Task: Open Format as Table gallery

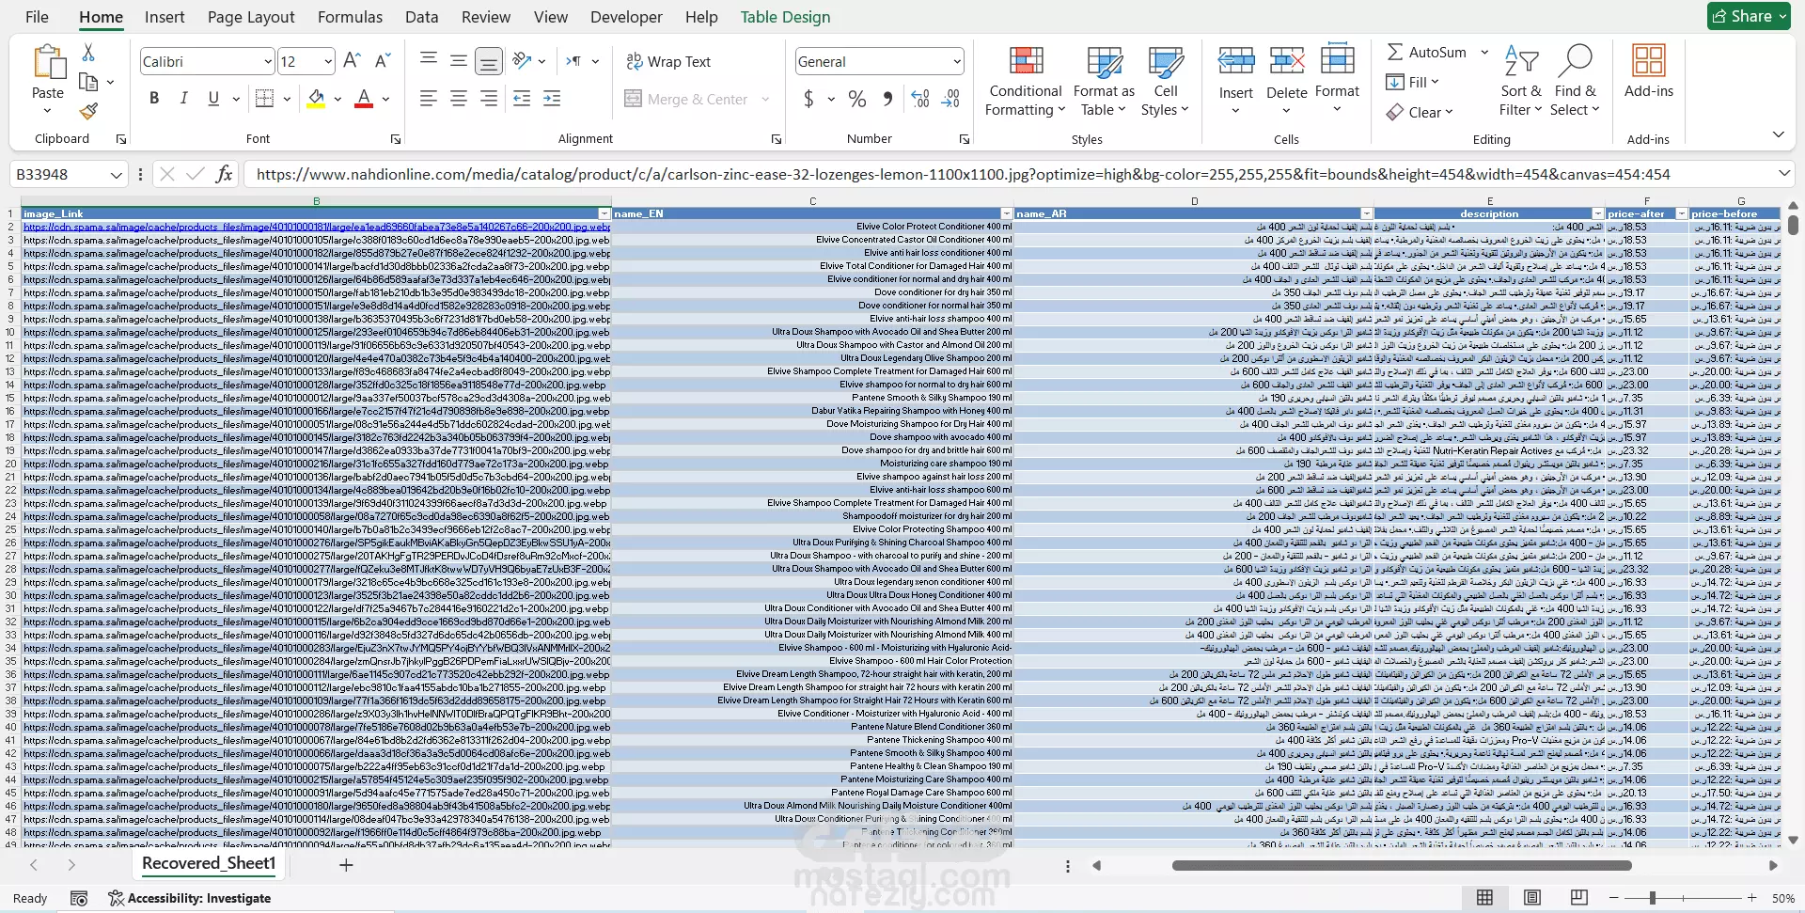Action: click(1104, 82)
